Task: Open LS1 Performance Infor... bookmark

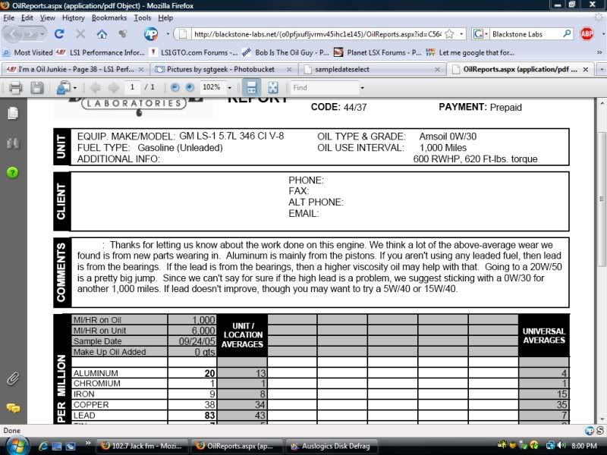Action: click(x=100, y=52)
